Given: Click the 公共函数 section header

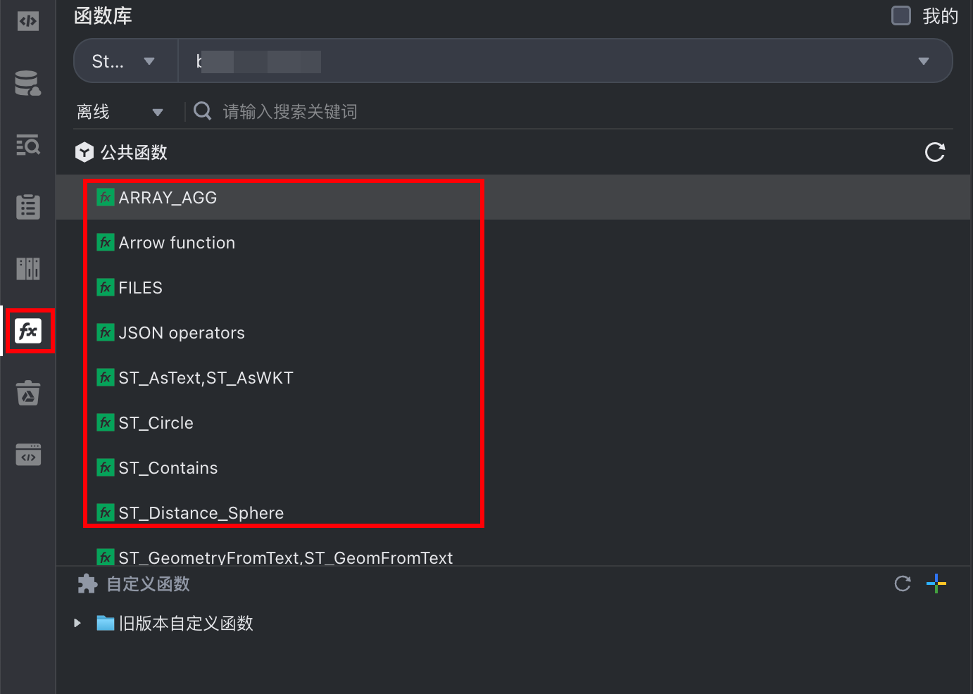Looking at the screenshot, I should [134, 152].
